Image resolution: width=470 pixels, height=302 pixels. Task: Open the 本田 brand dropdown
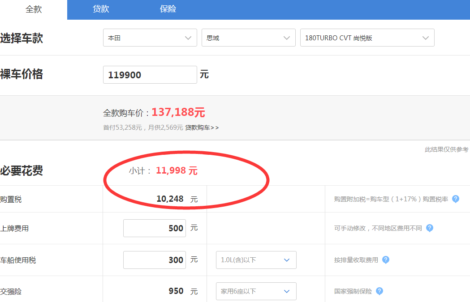(x=150, y=38)
